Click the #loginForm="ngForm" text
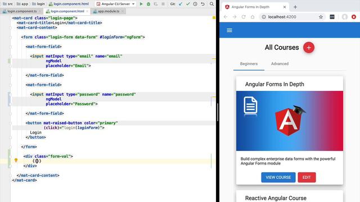Image resolution: width=360 pixels, height=202 pixels. click(x=121, y=37)
